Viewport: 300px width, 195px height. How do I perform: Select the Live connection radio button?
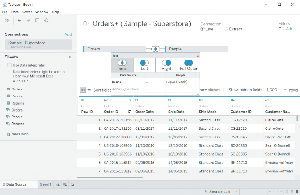tap(202, 29)
